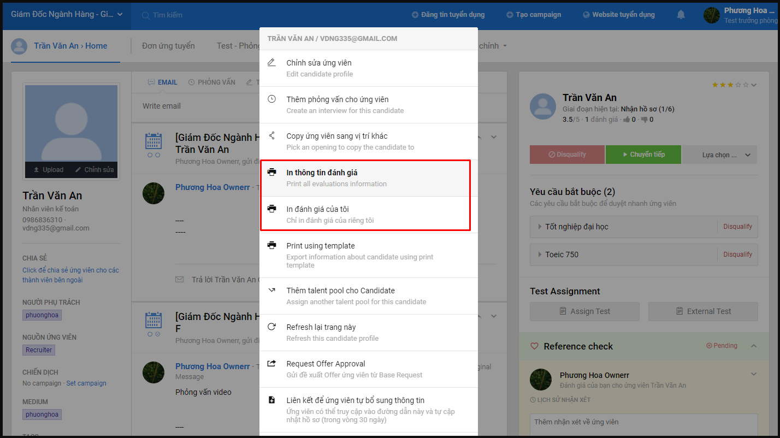The image size is (780, 438).
Task: Click the Recruiter source tag
Action: click(39, 350)
